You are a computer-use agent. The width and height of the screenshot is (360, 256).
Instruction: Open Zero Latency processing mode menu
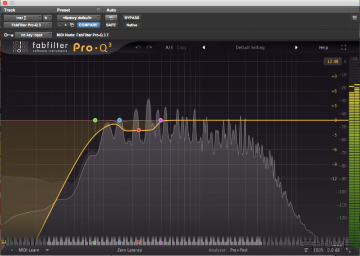tap(129, 250)
